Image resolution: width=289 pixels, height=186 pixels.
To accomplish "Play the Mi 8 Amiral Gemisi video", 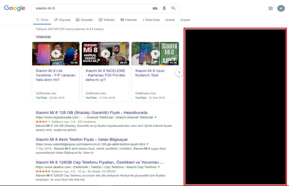I will coord(106,53).
